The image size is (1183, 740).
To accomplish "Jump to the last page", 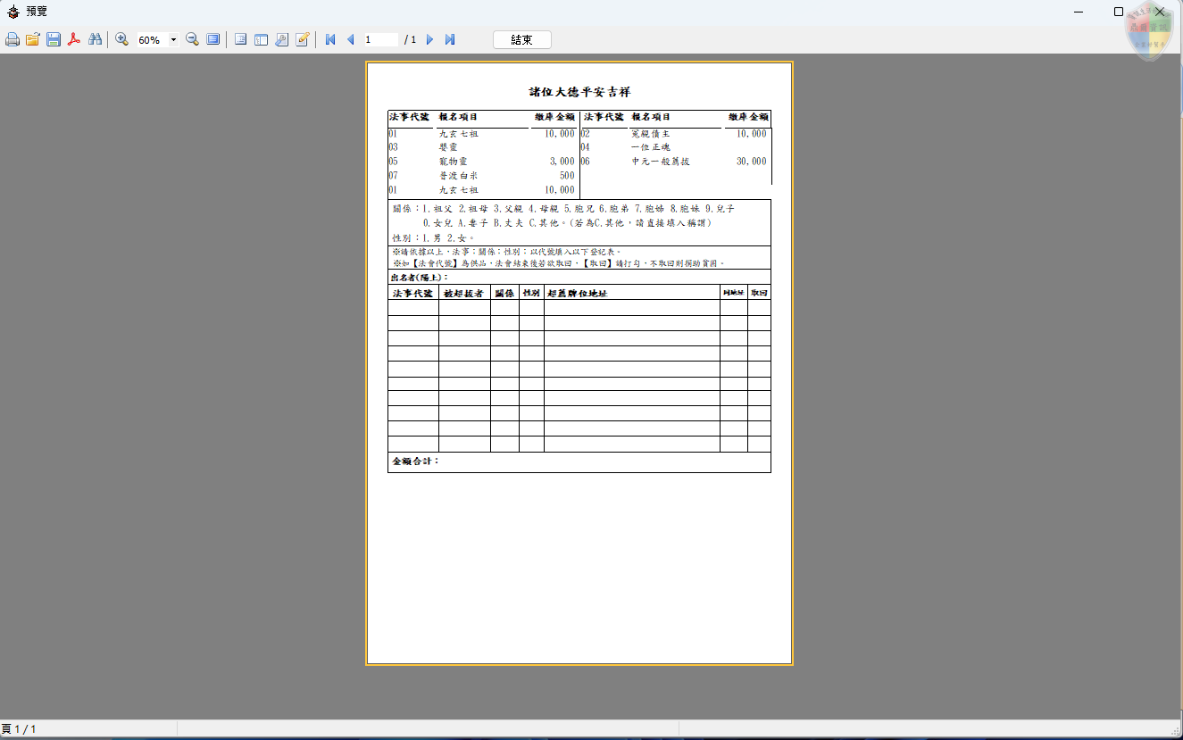I will (x=450, y=40).
